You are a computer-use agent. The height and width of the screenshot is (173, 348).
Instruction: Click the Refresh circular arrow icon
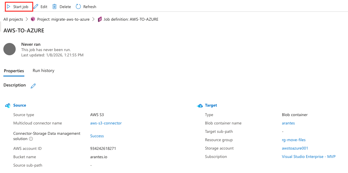tap(78, 7)
